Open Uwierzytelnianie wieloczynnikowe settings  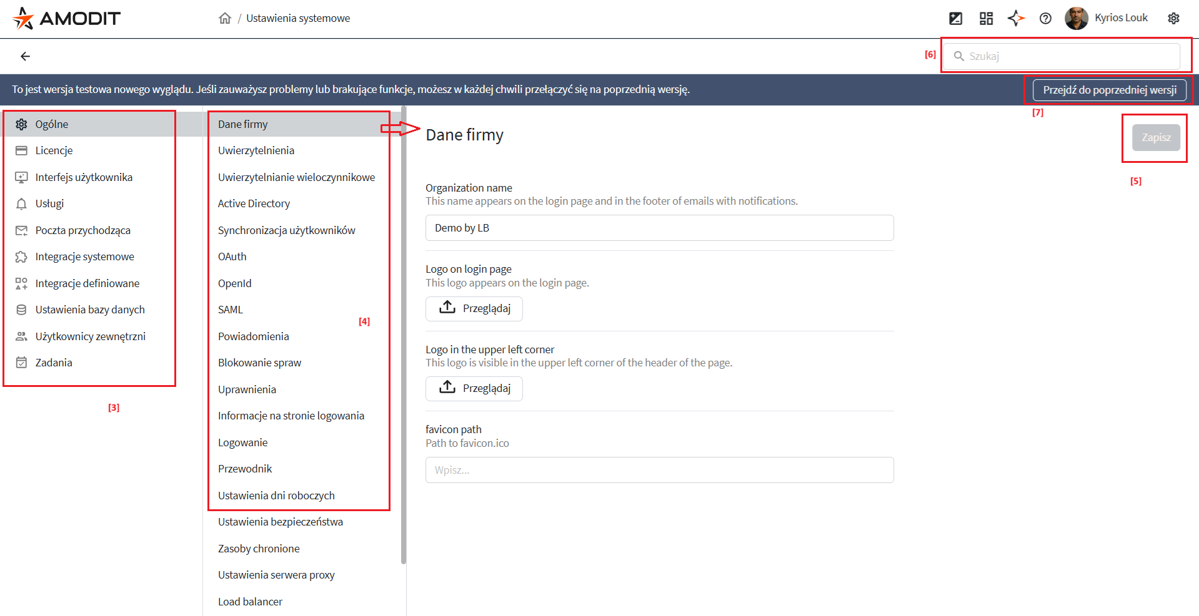coord(296,177)
